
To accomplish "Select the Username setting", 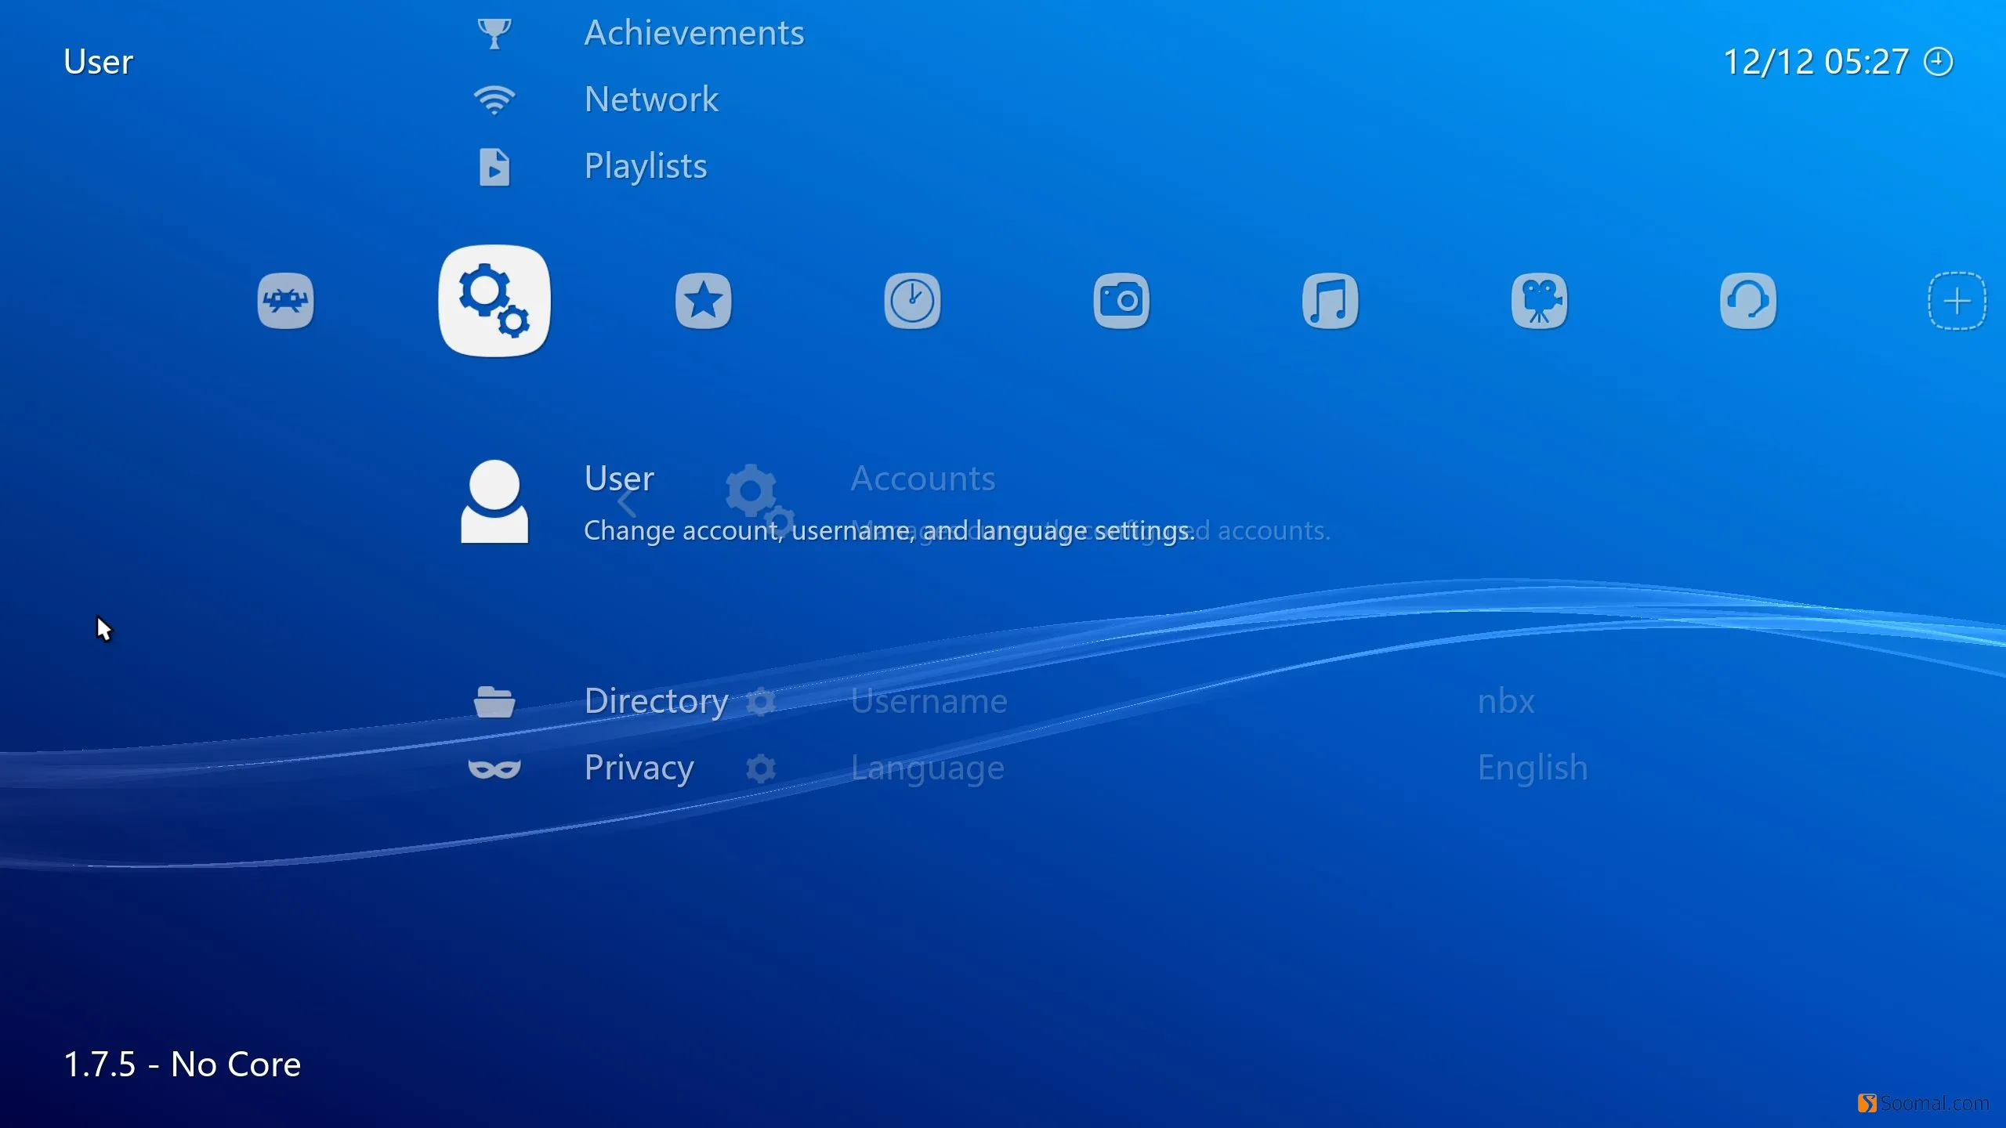I will click(x=929, y=701).
